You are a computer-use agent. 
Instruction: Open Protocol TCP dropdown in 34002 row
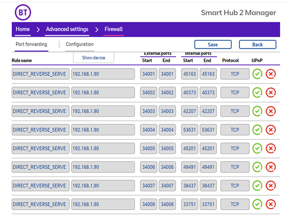click(235, 93)
